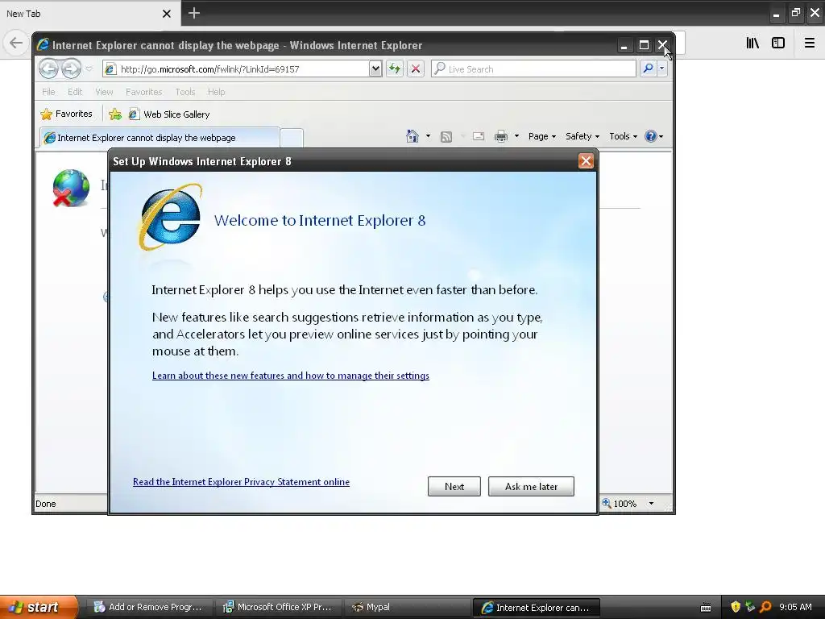Open the View menu in Internet Explorer

pyautogui.click(x=104, y=92)
